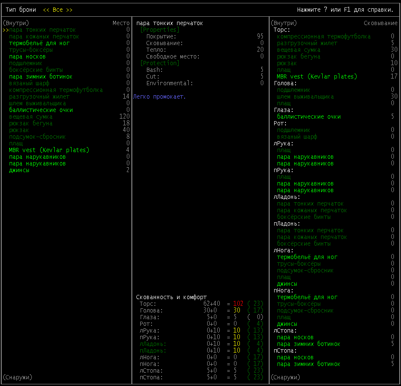Viewport: 401px width, 386px height.
Task: Click «баллистические очки» under the Глаза group
Action: coord(308,117)
